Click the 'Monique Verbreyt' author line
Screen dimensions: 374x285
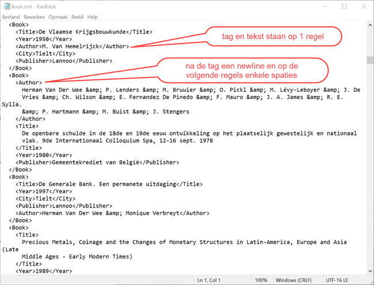[112, 213]
